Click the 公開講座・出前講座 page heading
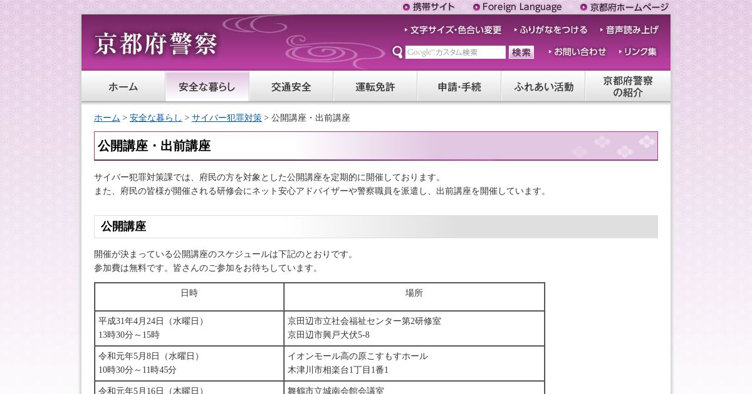The width and height of the screenshot is (752, 394). [x=376, y=146]
